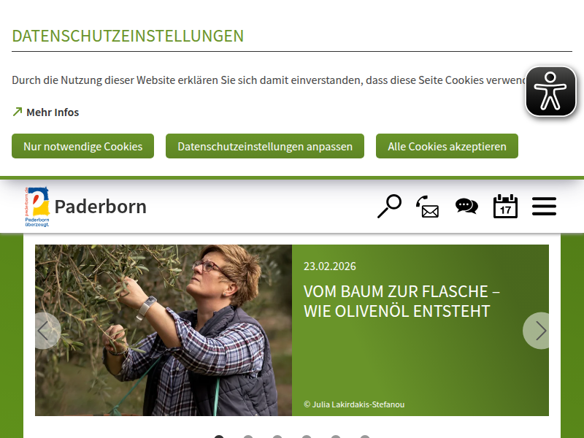Accept only necessary cookies

(x=82, y=146)
